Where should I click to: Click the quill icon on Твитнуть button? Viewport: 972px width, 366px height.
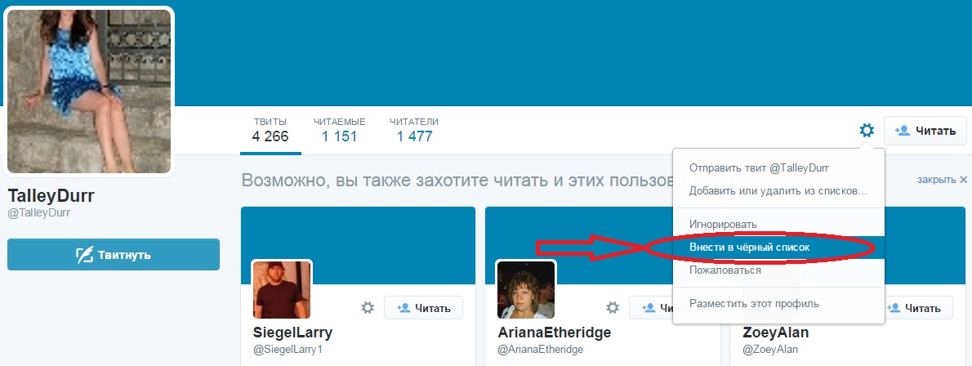pos(85,255)
